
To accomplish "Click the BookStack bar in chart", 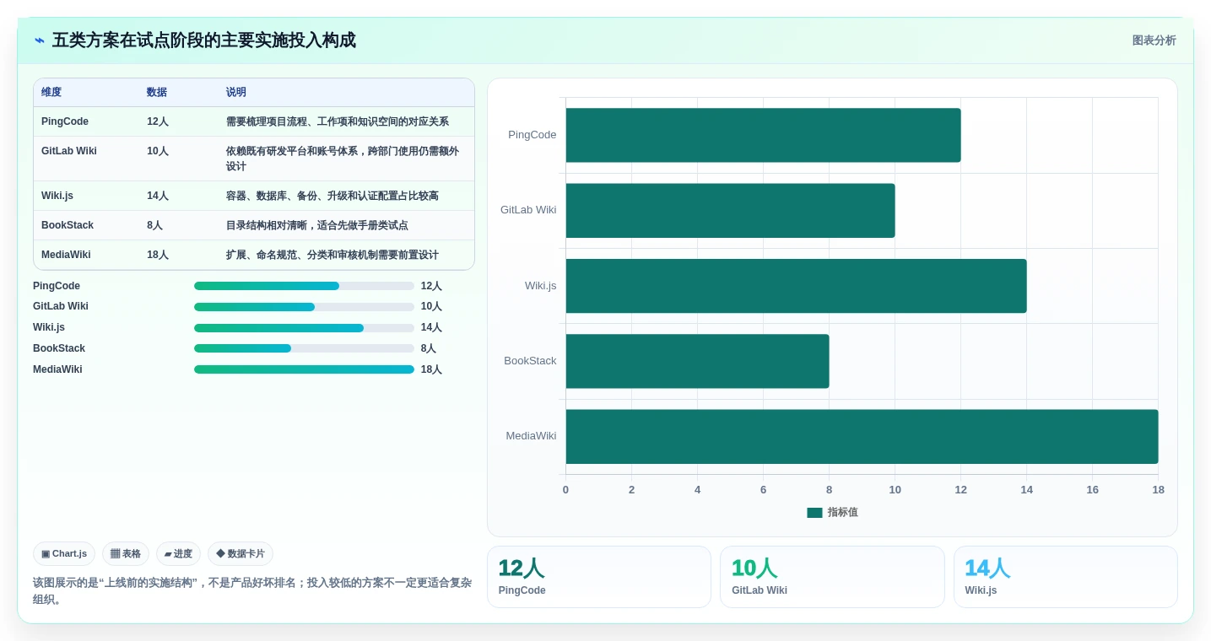I will coord(697,361).
